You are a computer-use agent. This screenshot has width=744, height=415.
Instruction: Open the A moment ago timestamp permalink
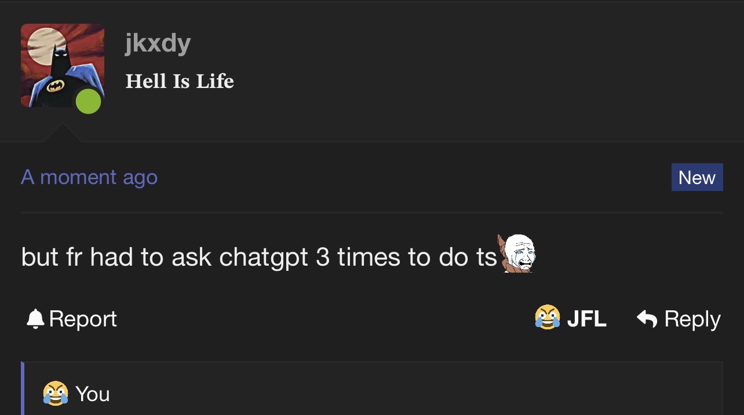(x=89, y=177)
